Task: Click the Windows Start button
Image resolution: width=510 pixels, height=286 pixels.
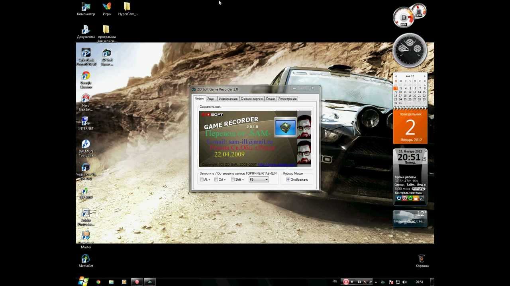Action: [x=84, y=282]
